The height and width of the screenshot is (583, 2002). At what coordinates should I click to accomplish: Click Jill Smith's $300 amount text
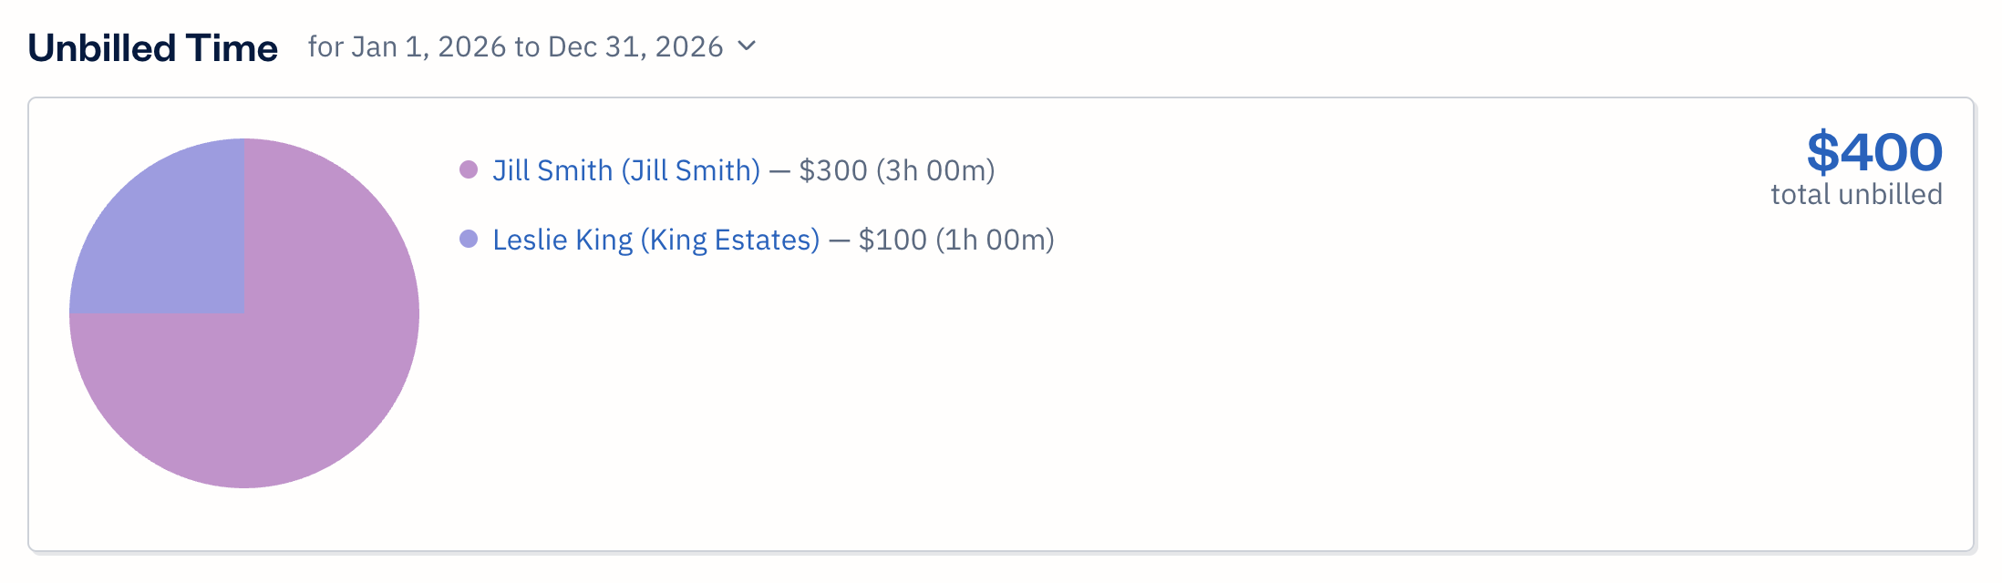coord(831,170)
